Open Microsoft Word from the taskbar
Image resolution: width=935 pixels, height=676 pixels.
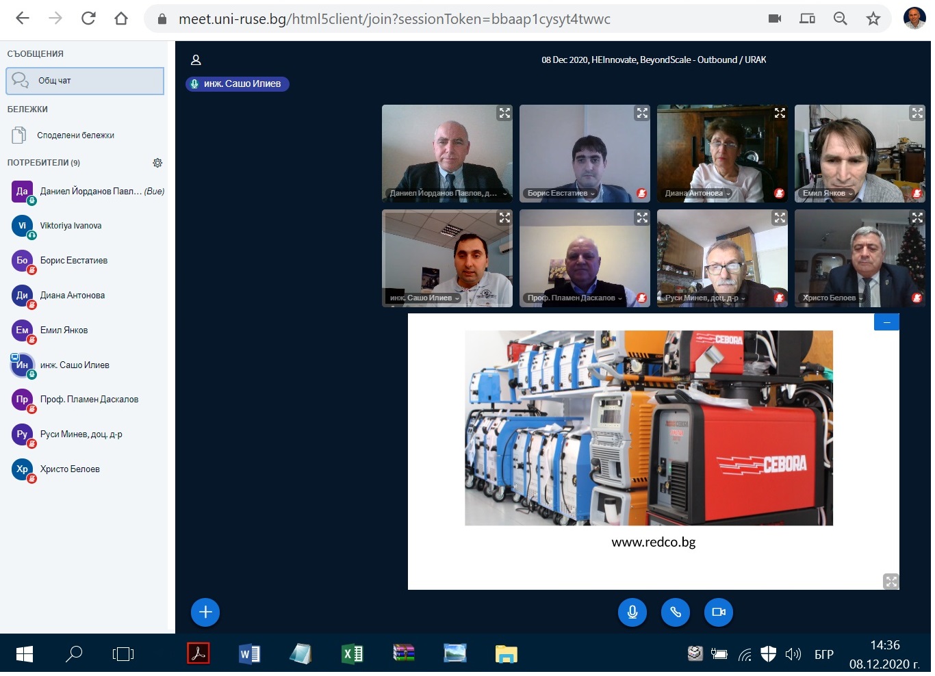click(249, 654)
